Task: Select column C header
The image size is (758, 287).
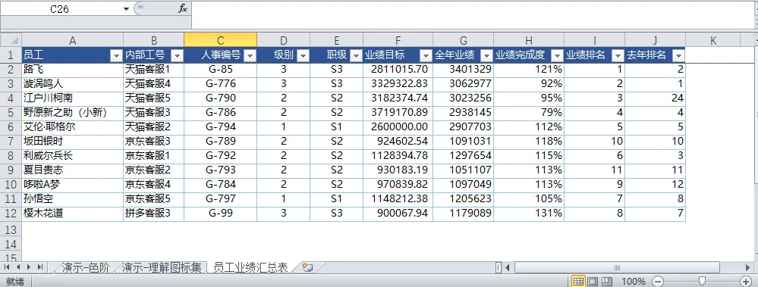Action: coord(221,41)
